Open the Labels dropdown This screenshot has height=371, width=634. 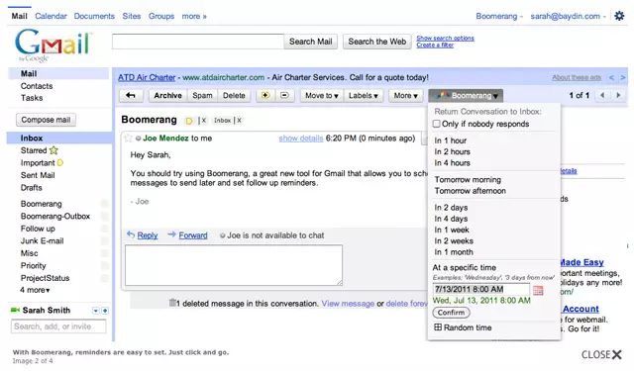pyautogui.click(x=364, y=96)
